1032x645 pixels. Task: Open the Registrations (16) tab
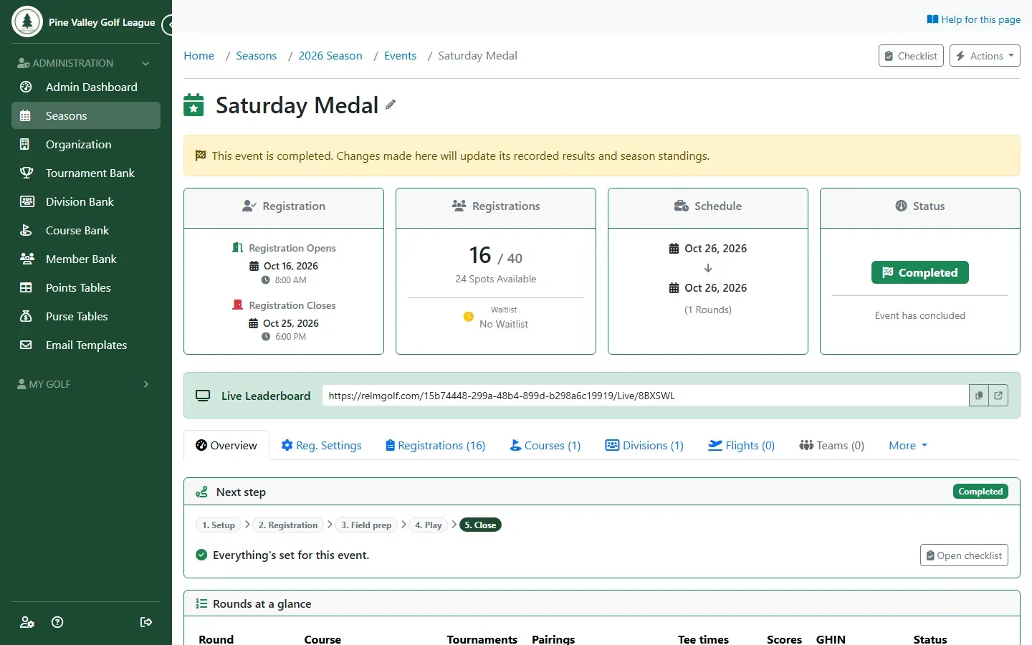coord(435,445)
